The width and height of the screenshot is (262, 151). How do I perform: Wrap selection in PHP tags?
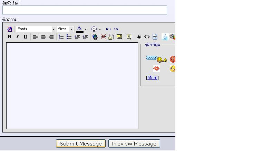(x=155, y=37)
